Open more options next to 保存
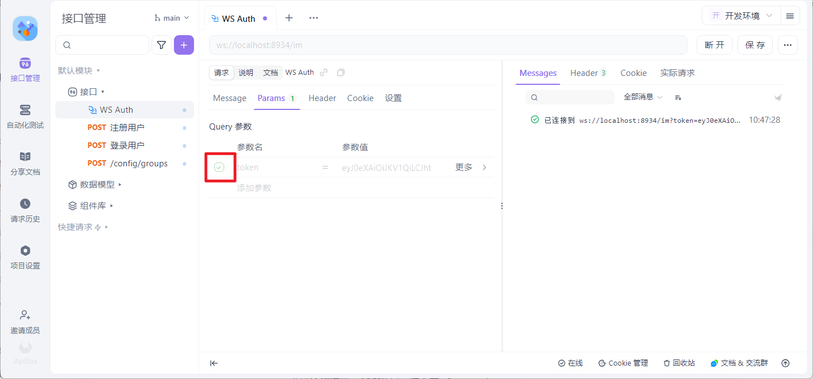This screenshot has width=813, height=379. click(788, 45)
